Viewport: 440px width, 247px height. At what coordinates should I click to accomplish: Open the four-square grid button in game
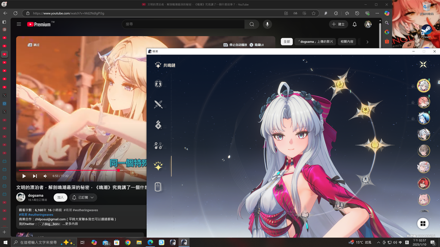click(423, 223)
